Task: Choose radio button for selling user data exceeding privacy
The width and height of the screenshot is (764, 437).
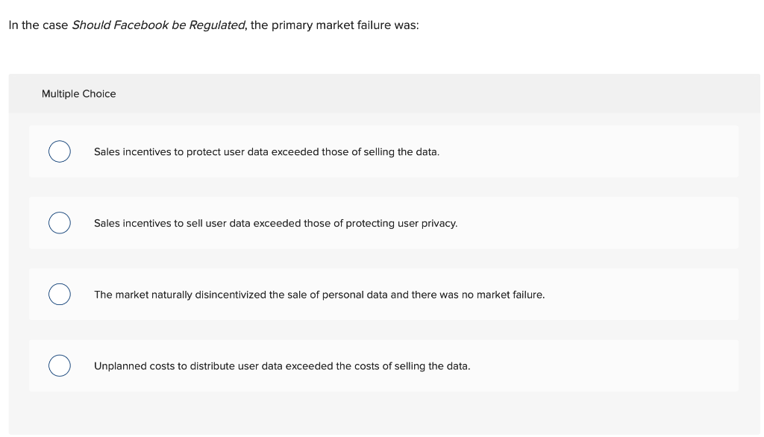Action: click(60, 223)
